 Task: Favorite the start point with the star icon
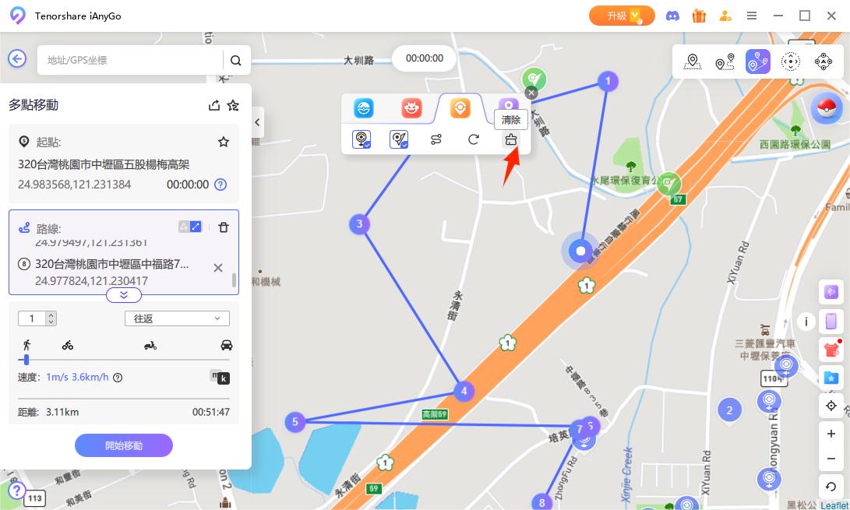pyautogui.click(x=224, y=142)
